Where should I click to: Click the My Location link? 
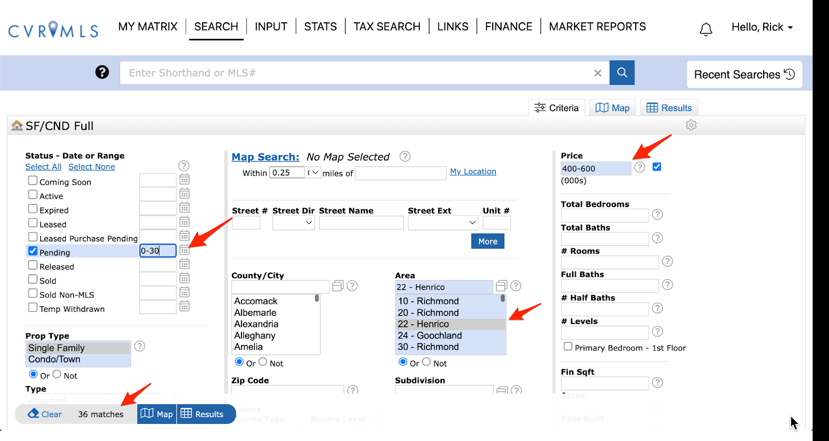[x=473, y=172]
